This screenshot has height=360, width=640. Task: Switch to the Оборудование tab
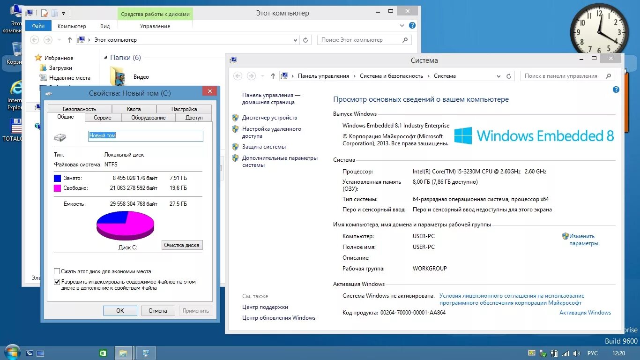pos(149,118)
